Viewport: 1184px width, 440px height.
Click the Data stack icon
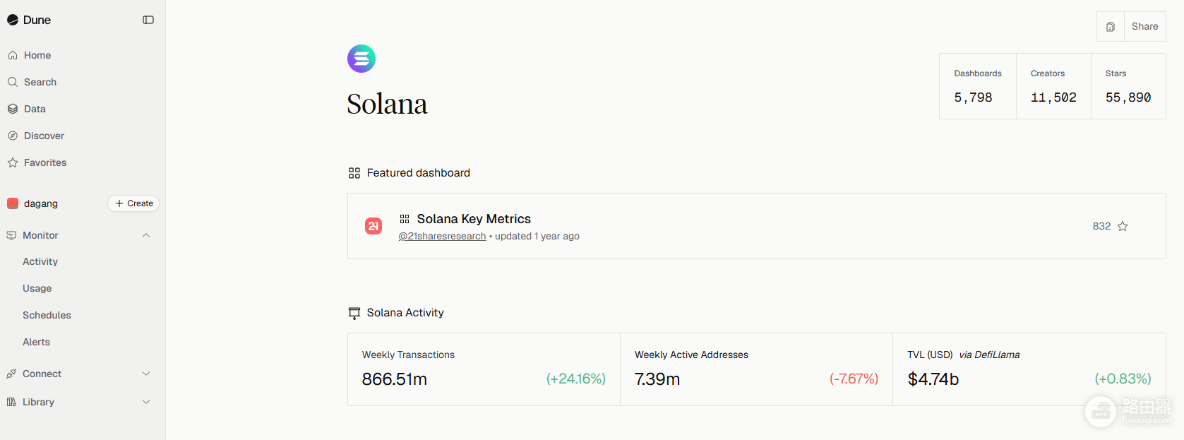[13, 109]
